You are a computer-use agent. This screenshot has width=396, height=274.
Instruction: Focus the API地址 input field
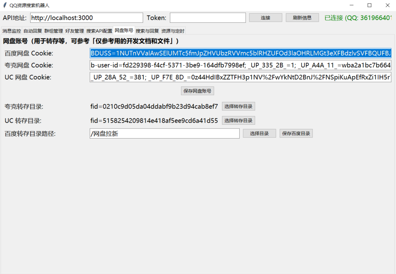pos(86,18)
